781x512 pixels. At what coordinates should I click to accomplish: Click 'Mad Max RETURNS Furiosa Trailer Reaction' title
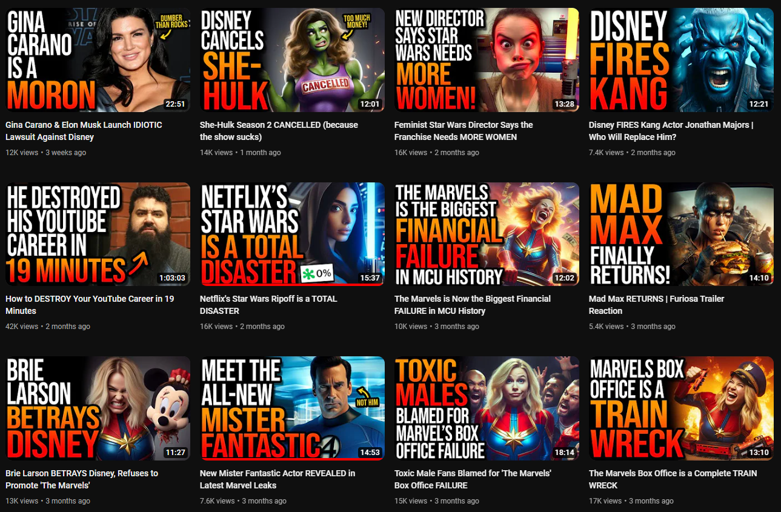tap(657, 305)
